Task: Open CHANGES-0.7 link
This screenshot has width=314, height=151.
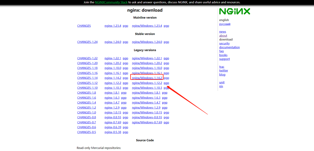Action: pyautogui.click(x=86, y=122)
